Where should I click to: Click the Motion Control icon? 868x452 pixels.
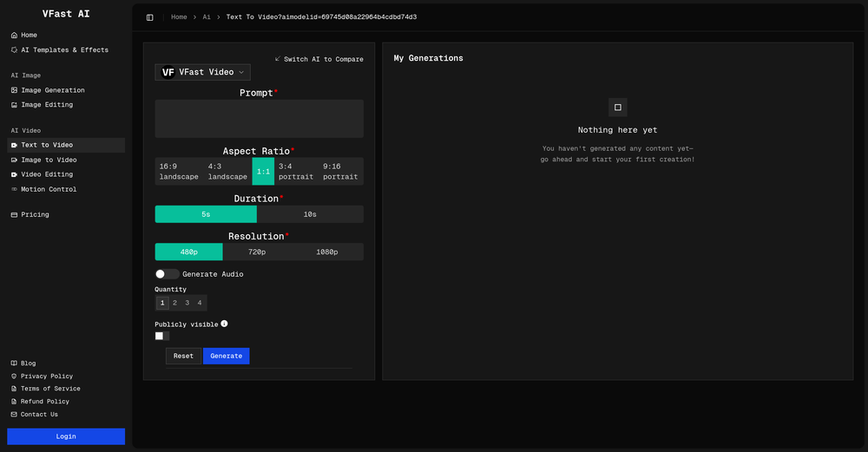pyautogui.click(x=14, y=189)
